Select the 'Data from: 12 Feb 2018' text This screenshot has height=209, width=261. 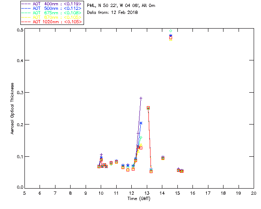tap(112, 13)
